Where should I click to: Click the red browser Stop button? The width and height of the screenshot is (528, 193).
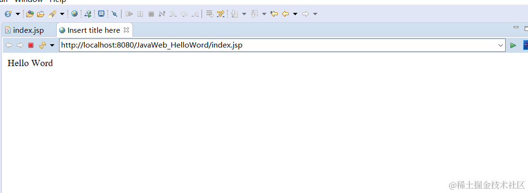[x=31, y=45]
